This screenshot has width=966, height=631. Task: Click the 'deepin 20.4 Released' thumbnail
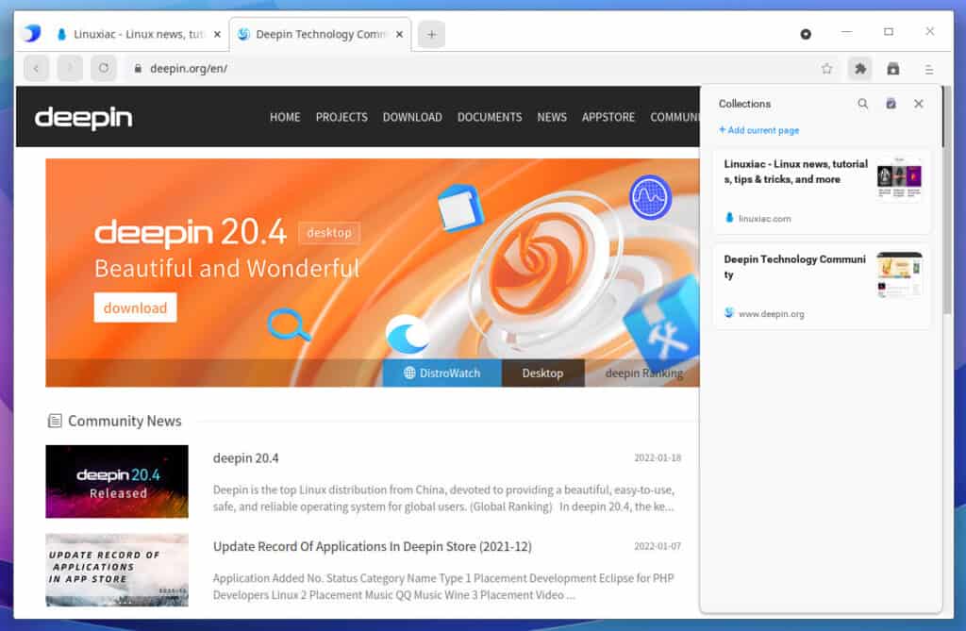(117, 481)
